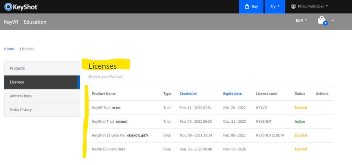Viewport: 352px width, 165px height.
Task: Change currency with EUR dropdown
Action: (301, 20)
